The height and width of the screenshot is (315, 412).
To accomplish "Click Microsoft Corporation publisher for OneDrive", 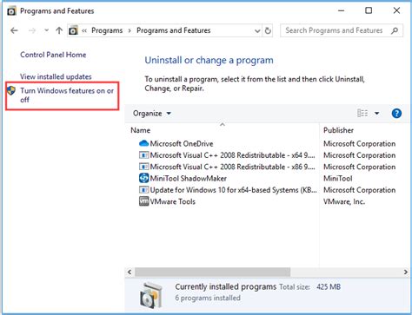I will coord(359,144).
